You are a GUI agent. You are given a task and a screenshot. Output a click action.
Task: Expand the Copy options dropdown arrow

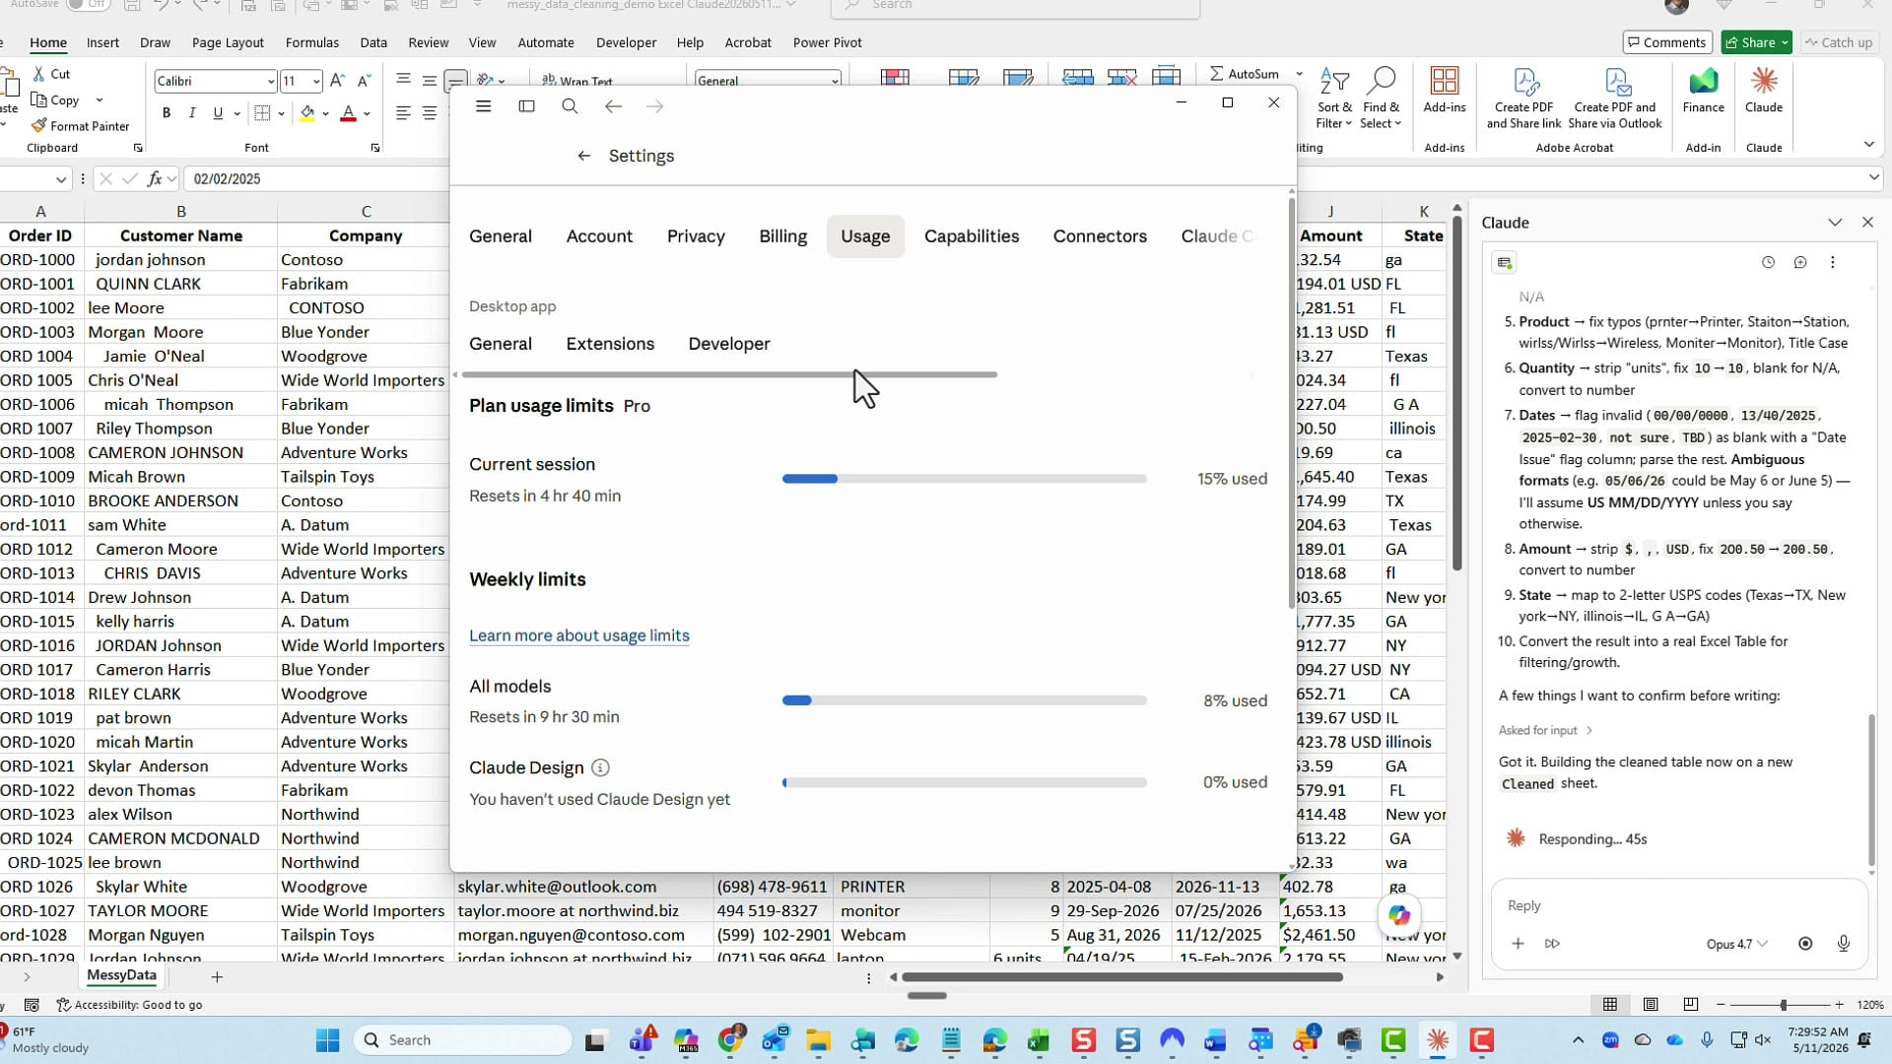[x=99, y=100]
